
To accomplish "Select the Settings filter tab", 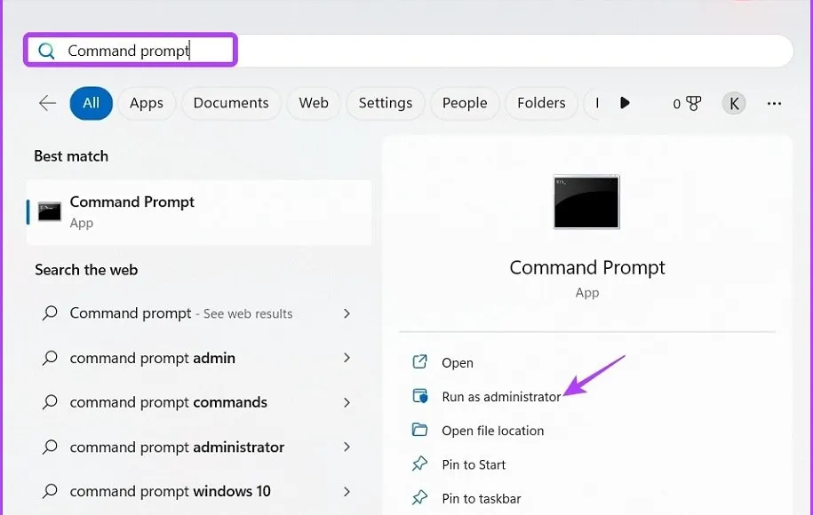I will [385, 103].
